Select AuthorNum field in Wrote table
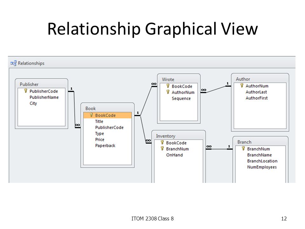 (179, 92)
